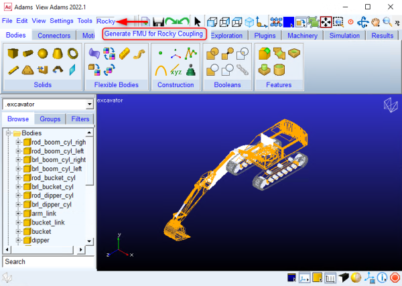Switch to the Simulation ribbon tab

coord(344,35)
